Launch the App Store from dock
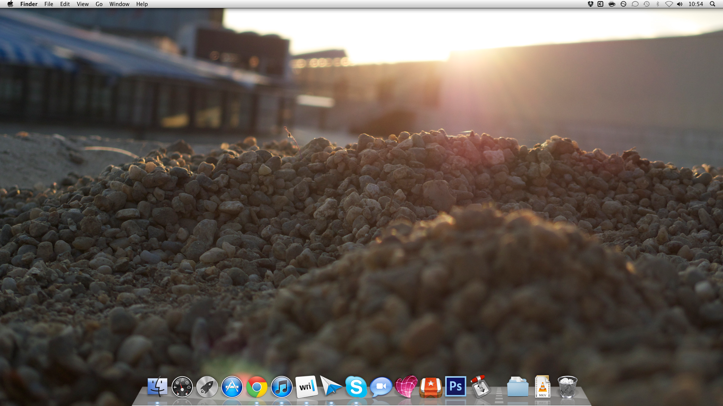Image resolution: width=723 pixels, height=406 pixels. pos(232,386)
